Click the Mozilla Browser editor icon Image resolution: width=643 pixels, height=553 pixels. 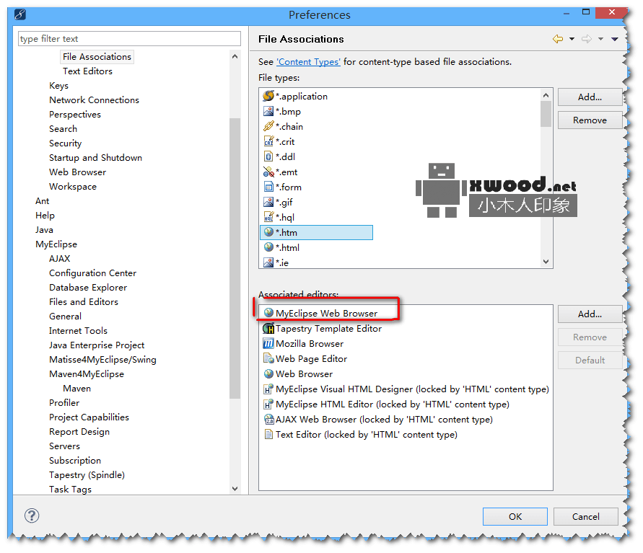pyautogui.click(x=268, y=344)
